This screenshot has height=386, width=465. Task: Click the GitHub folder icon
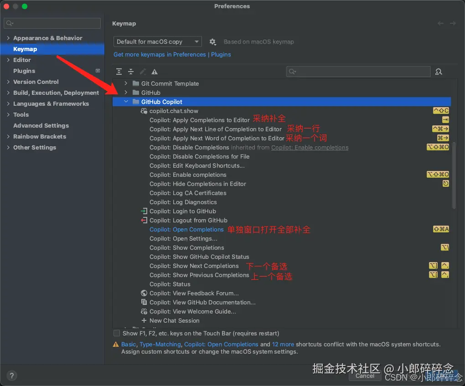click(136, 93)
